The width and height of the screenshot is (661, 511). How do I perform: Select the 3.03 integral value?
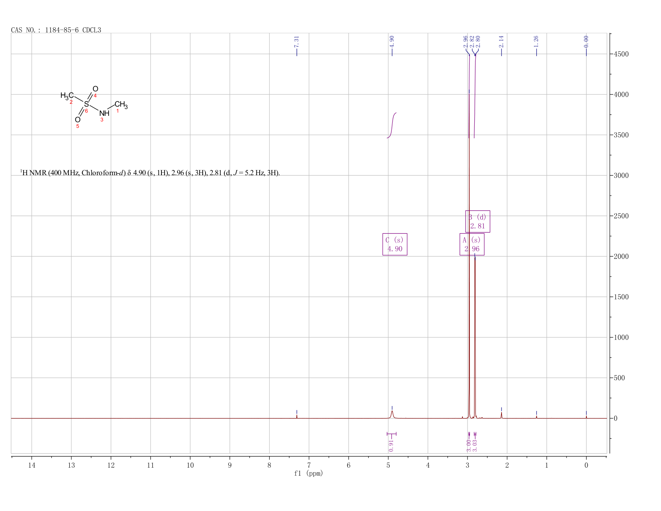pyautogui.click(x=475, y=445)
